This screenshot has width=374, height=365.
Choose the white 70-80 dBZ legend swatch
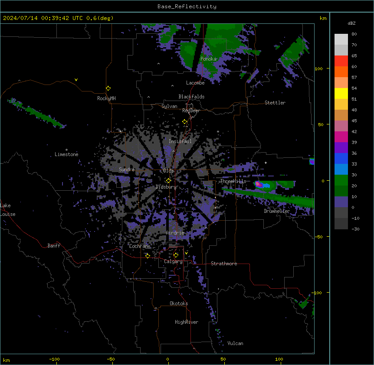(341, 39)
